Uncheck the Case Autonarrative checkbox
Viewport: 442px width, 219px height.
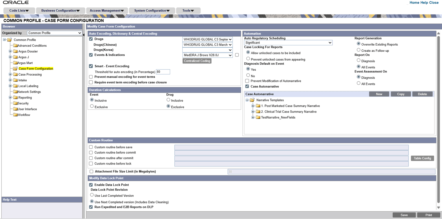pos(247,86)
